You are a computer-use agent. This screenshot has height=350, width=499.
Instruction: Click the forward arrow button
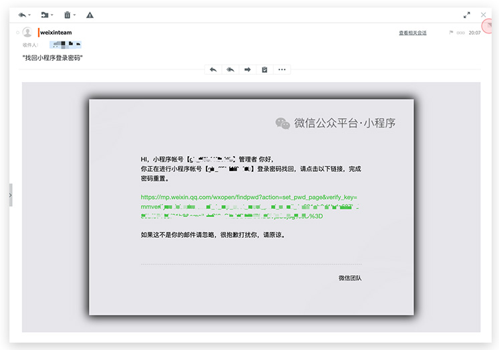pyautogui.click(x=247, y=69)
